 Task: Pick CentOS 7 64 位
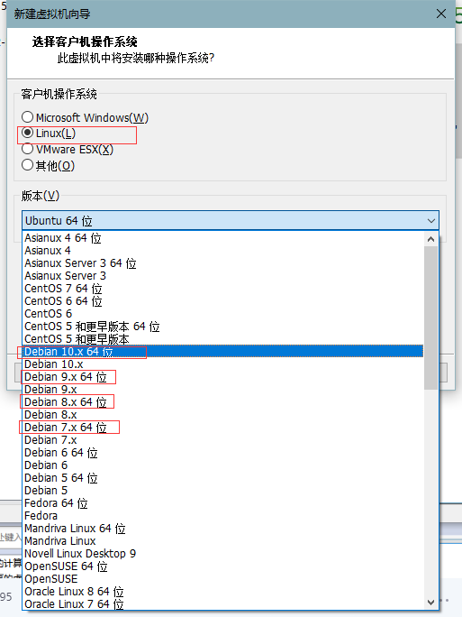[x=223, y=289]
